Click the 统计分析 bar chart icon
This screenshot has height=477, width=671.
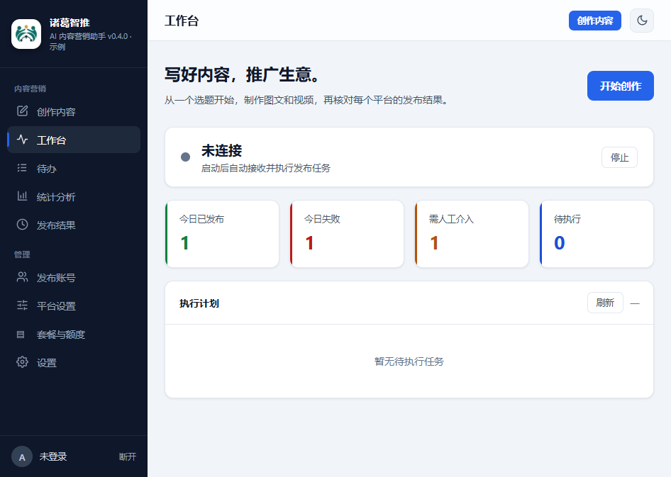(x=22, y=196)
